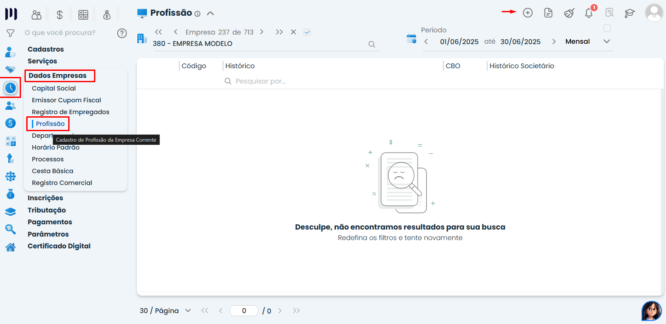This screenshot has height=324, width=666.
Task: Click the people icon in the top toolbar
Action: (x=36, y=15)
